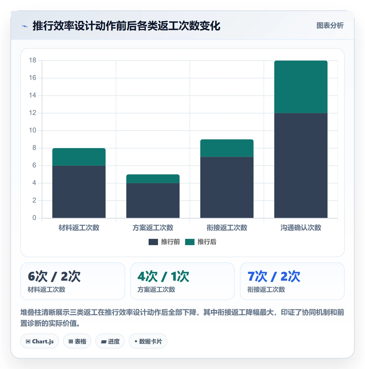Click the navy segment of 衔接返工次数 bar
This screenshot has height=369, width=365.
227,187
